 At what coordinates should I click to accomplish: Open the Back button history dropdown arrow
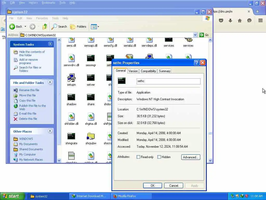tap(25, 27)
